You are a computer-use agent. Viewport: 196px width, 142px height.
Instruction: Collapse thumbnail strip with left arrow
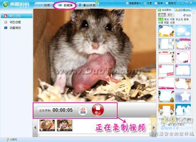point(35,128)
